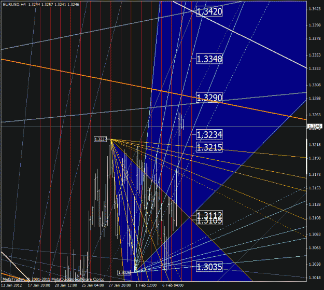The image size is (324, 290).
Task: Click 1.3173 on the price axis
Action: (x=315, y=175)
